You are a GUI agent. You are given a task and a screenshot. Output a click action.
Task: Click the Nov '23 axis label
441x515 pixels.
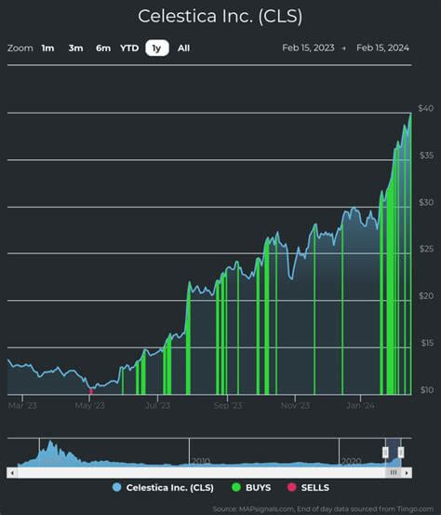coord(295,406)
